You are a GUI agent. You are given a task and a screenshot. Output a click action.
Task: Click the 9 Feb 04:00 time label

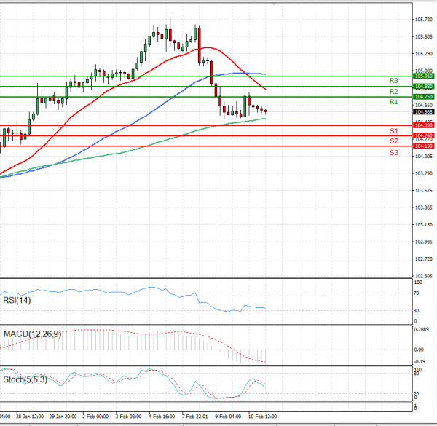pos(228,417)
